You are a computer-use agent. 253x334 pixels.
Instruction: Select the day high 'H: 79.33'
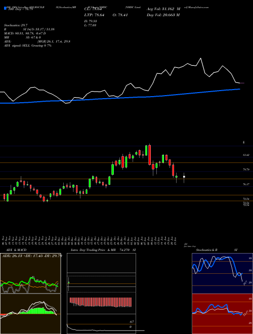[91, 21]
